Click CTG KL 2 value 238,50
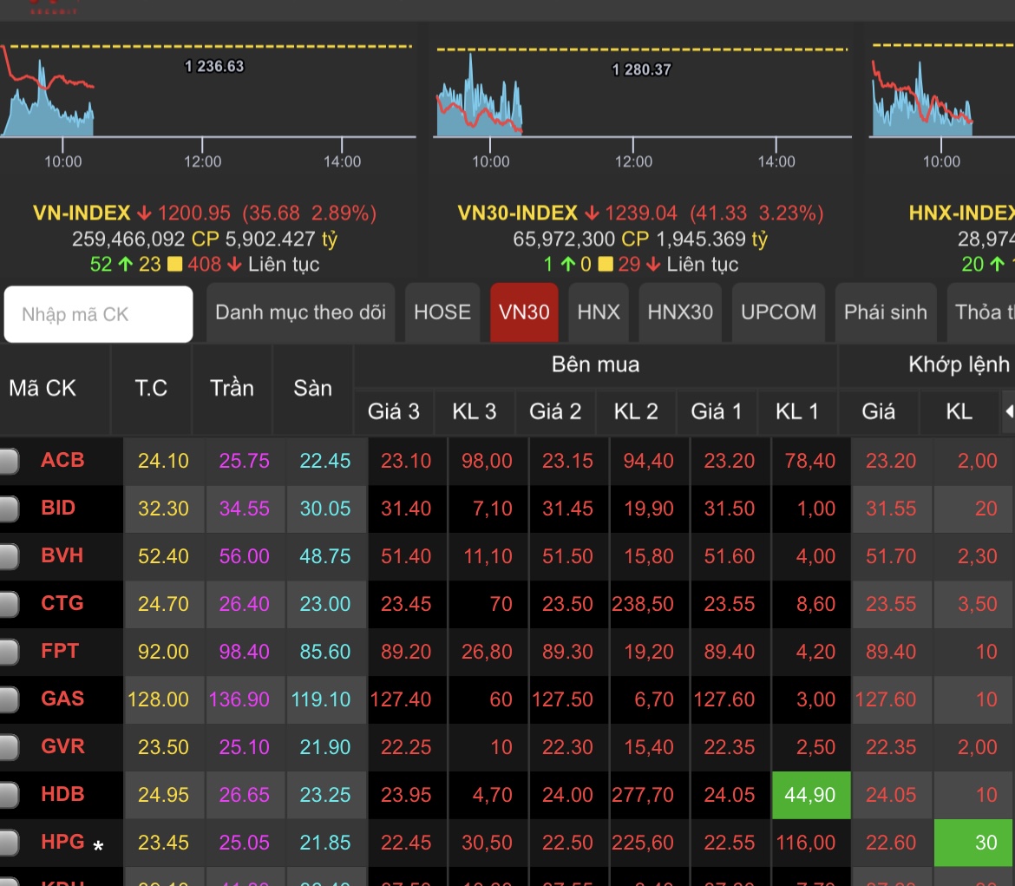The width and height of the screenshot is (1015, 886). tap(643, 604)
